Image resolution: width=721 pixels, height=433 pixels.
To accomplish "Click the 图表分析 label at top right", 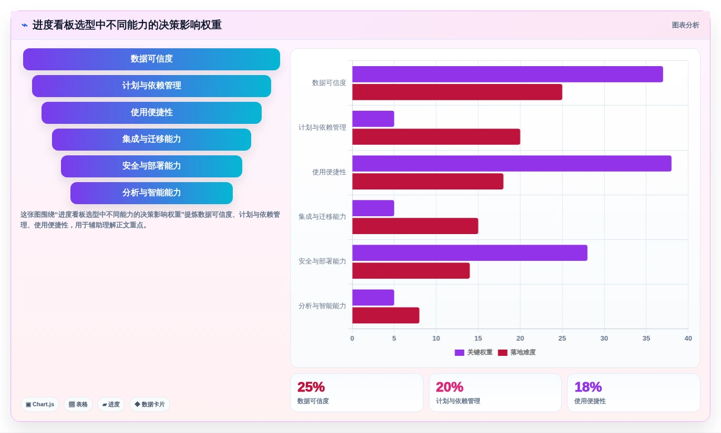I will [x=685, y=25].
